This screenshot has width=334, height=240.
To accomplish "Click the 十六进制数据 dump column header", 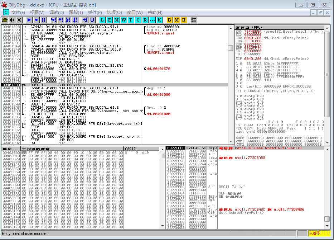I will point(72,149).
